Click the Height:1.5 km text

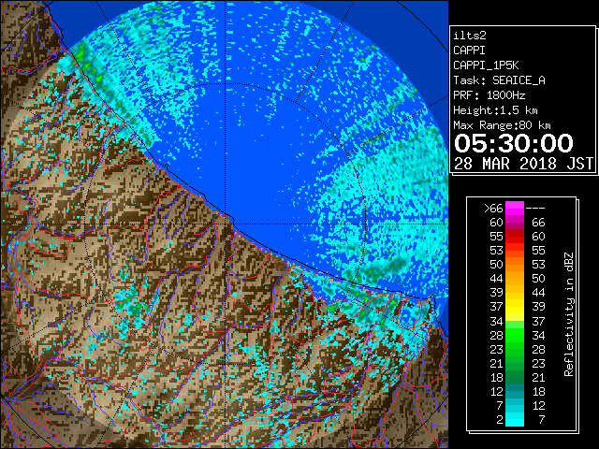click(495, 110)
